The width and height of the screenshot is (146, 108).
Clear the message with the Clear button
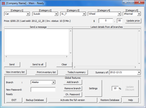coord(64,64)
